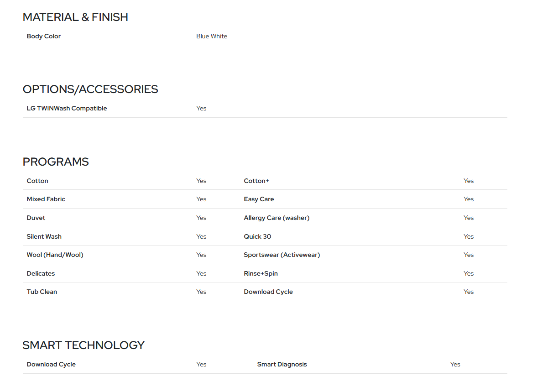Screen dimensions: 558x392
Task: Select the Duvet program label
Action: [x=36, y=218]
